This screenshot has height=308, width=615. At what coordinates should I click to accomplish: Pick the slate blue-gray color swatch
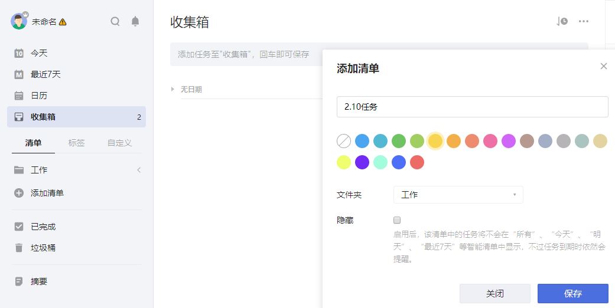click(545, 141)
